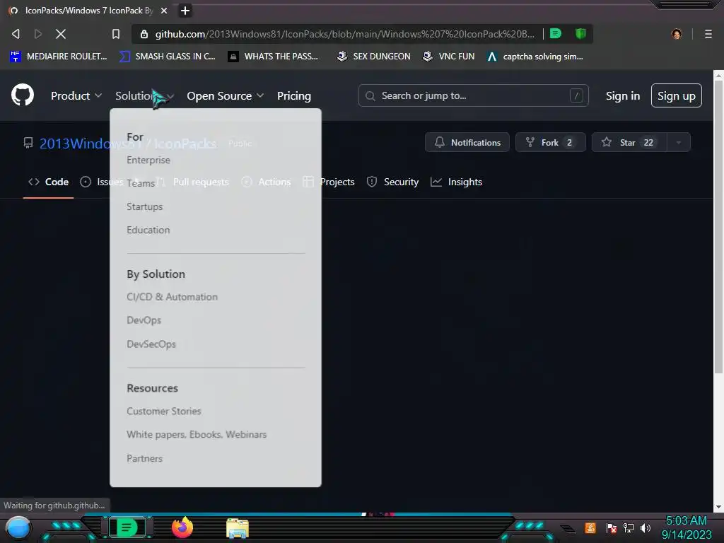Open White papers, Ebooks, Webinars entry
724x543 pixels.
coord(197,435)
